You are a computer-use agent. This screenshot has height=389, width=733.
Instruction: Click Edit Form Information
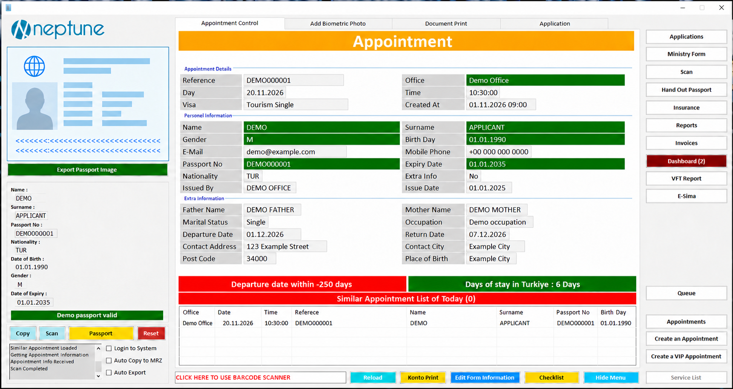(x=485, y=378)
